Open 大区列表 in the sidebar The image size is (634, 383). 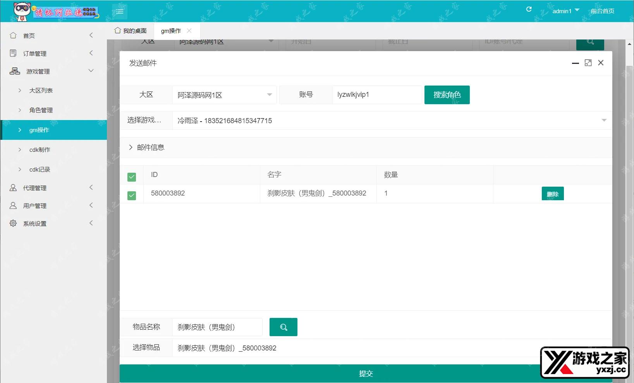(x=53, y=90)
